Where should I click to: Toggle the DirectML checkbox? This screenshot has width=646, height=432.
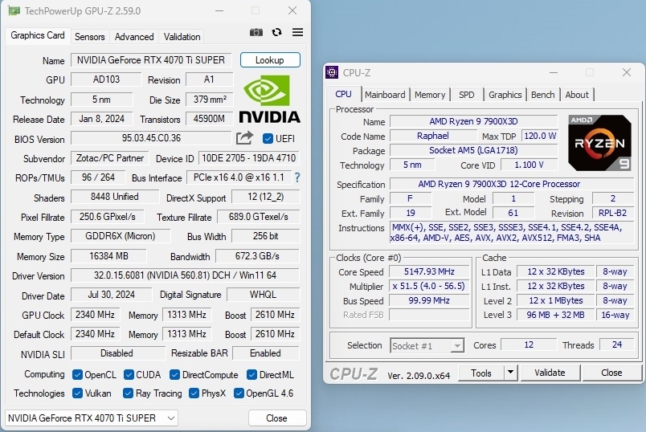pos(251,375)
